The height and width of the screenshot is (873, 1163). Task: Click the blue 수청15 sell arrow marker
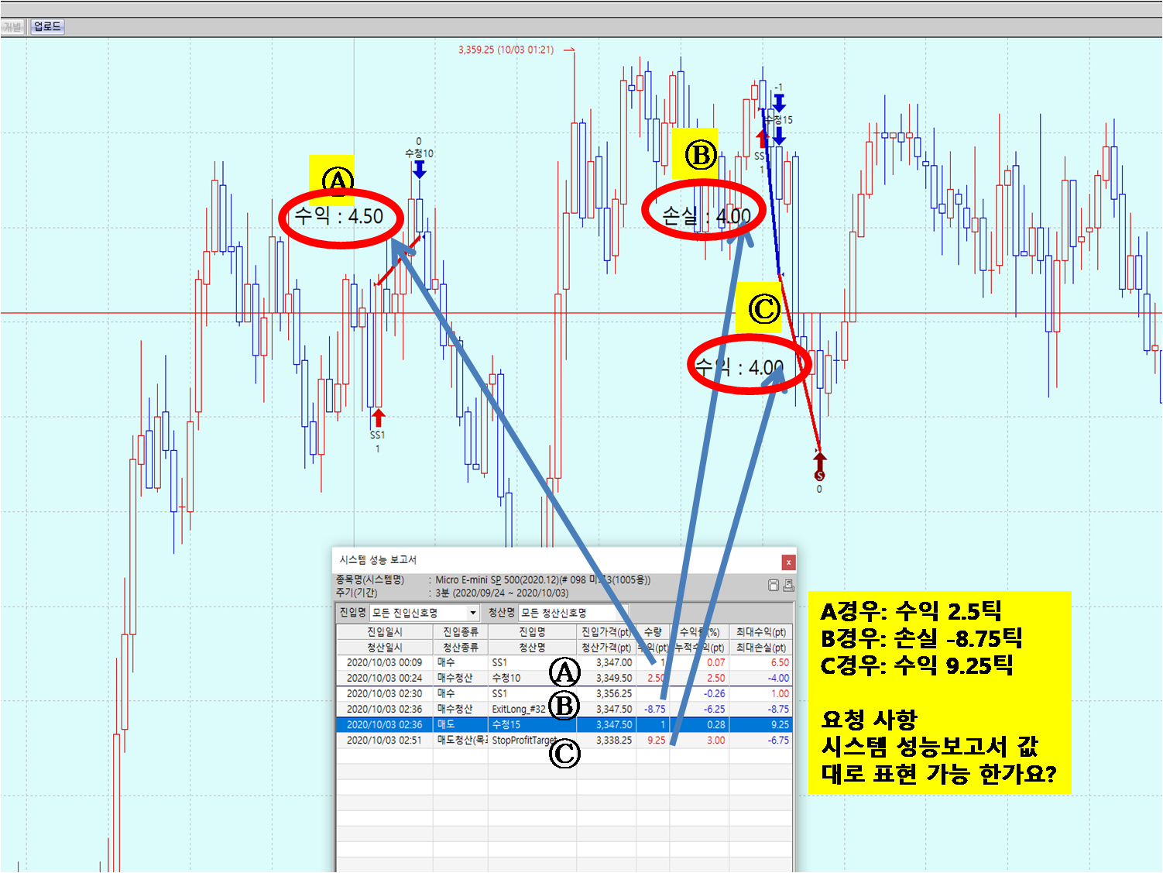(779, 136)
